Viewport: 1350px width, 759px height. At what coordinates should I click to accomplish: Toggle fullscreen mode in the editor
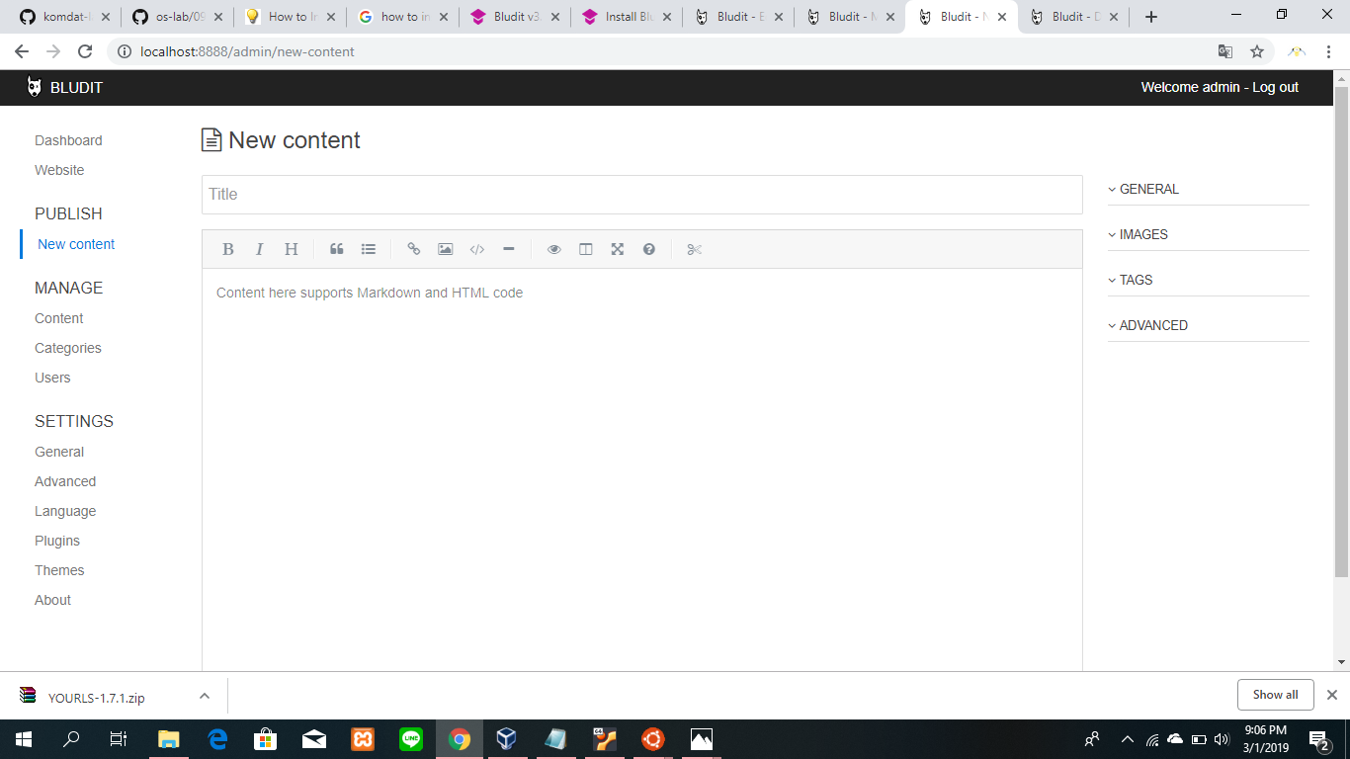(618, 249)
